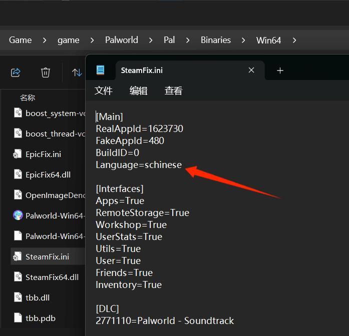Click the Utils=True line

[x=118, y=249]
